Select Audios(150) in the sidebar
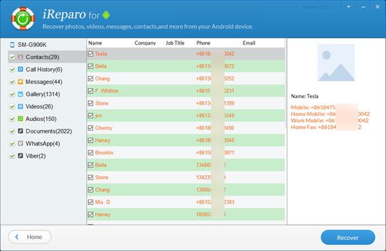Image resolution: width=386 pixels, height=251 pixels. [41, 118]
